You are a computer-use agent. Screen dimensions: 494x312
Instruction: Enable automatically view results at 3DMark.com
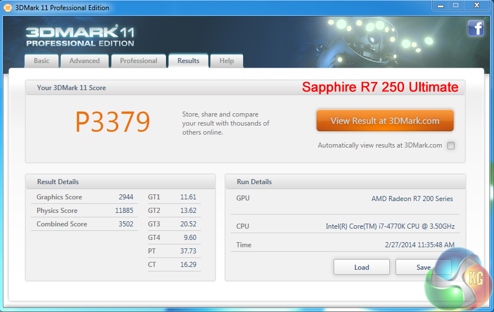(451, 145)
